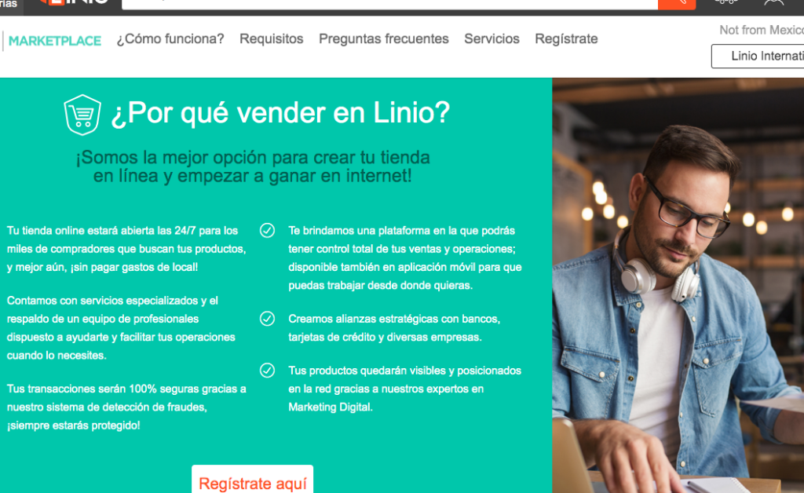Image resolution: width=804 pixels, height=493 pixels.
Task: Click the Linio logo
Action: 75,3
